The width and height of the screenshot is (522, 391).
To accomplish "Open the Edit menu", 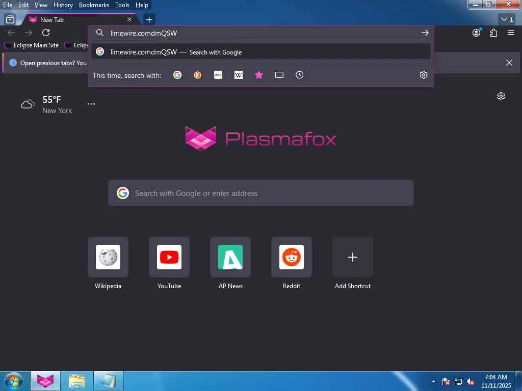I will 23,5.
